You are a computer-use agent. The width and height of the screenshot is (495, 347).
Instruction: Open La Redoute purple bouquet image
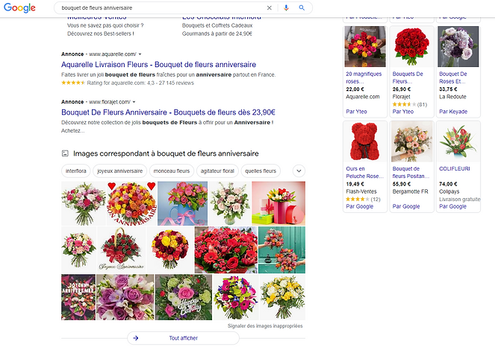tap(458, 47)
